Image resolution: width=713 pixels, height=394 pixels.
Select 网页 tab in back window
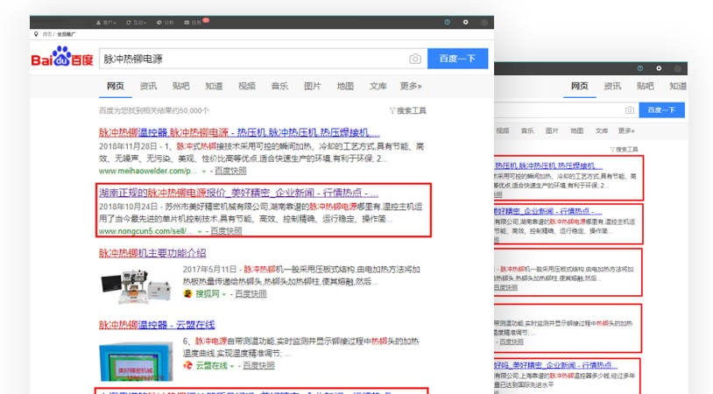click(x=580, y=87)
